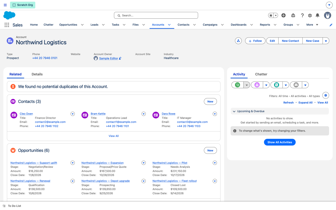
Task: Collapse the Upcoming & Overdue section
Action: (x=280, y=111)
